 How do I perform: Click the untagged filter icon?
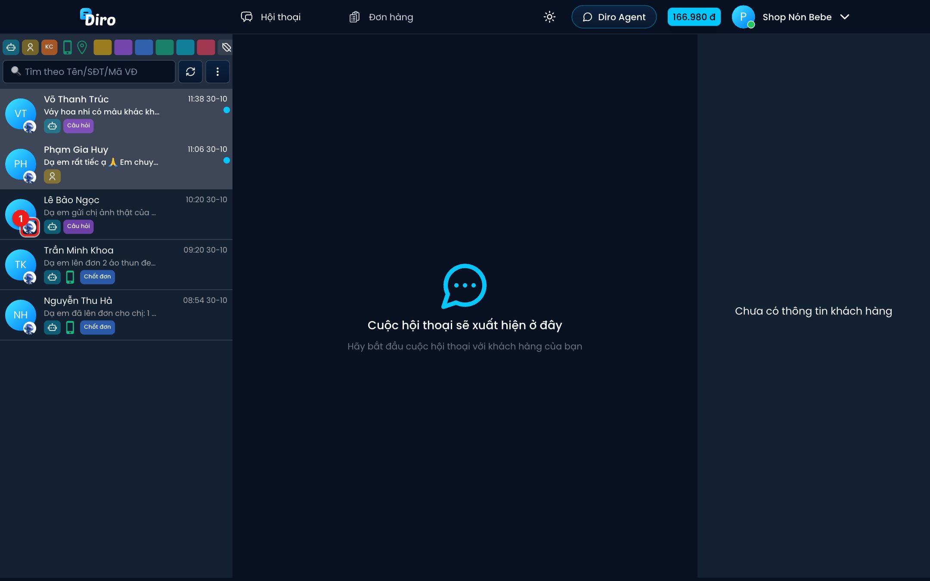point(226,47)
